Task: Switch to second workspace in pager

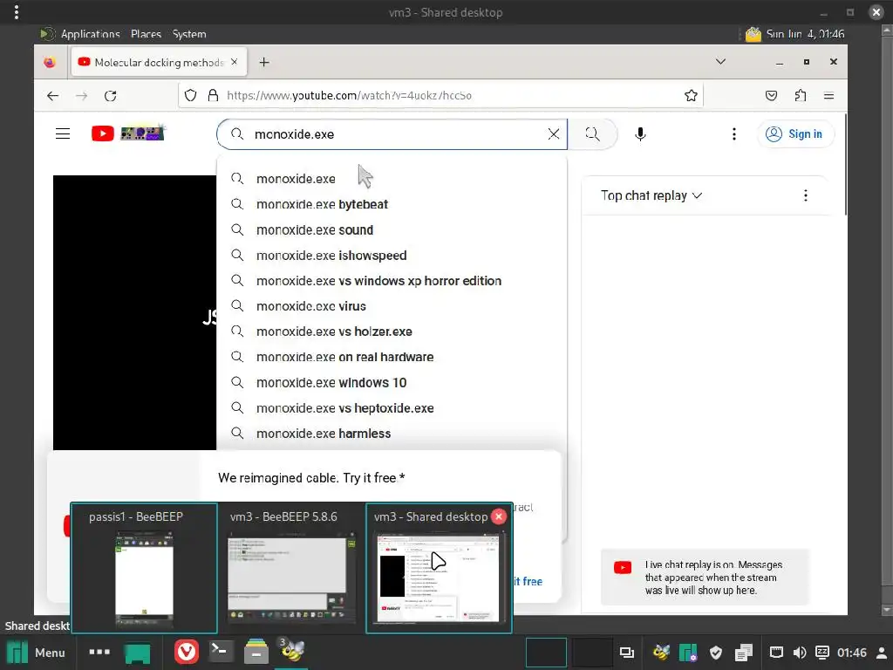Action: 592,652
